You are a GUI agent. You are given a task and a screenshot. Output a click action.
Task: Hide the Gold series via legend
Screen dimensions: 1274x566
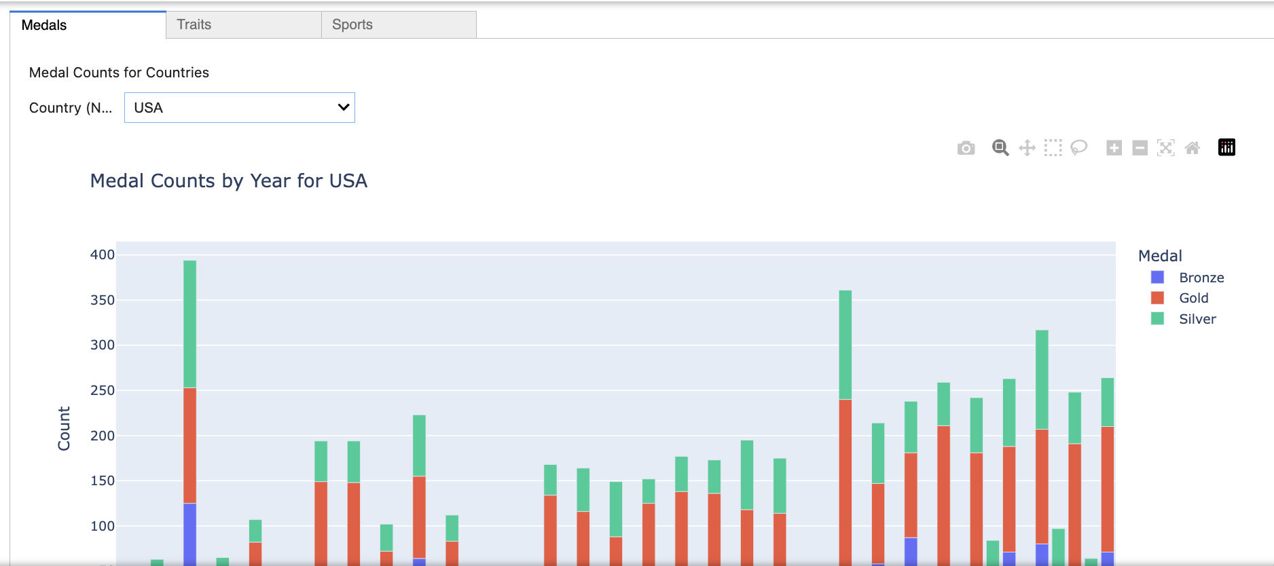(1193, 298)
